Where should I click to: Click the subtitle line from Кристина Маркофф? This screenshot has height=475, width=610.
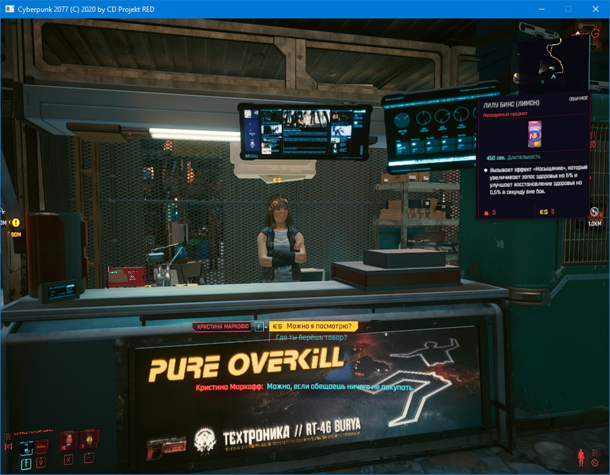pos(304,387)
